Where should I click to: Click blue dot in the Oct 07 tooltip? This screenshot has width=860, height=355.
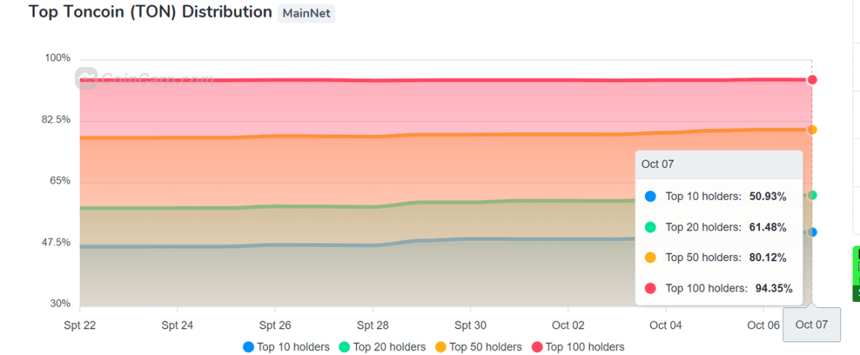(x=650, y=197)
